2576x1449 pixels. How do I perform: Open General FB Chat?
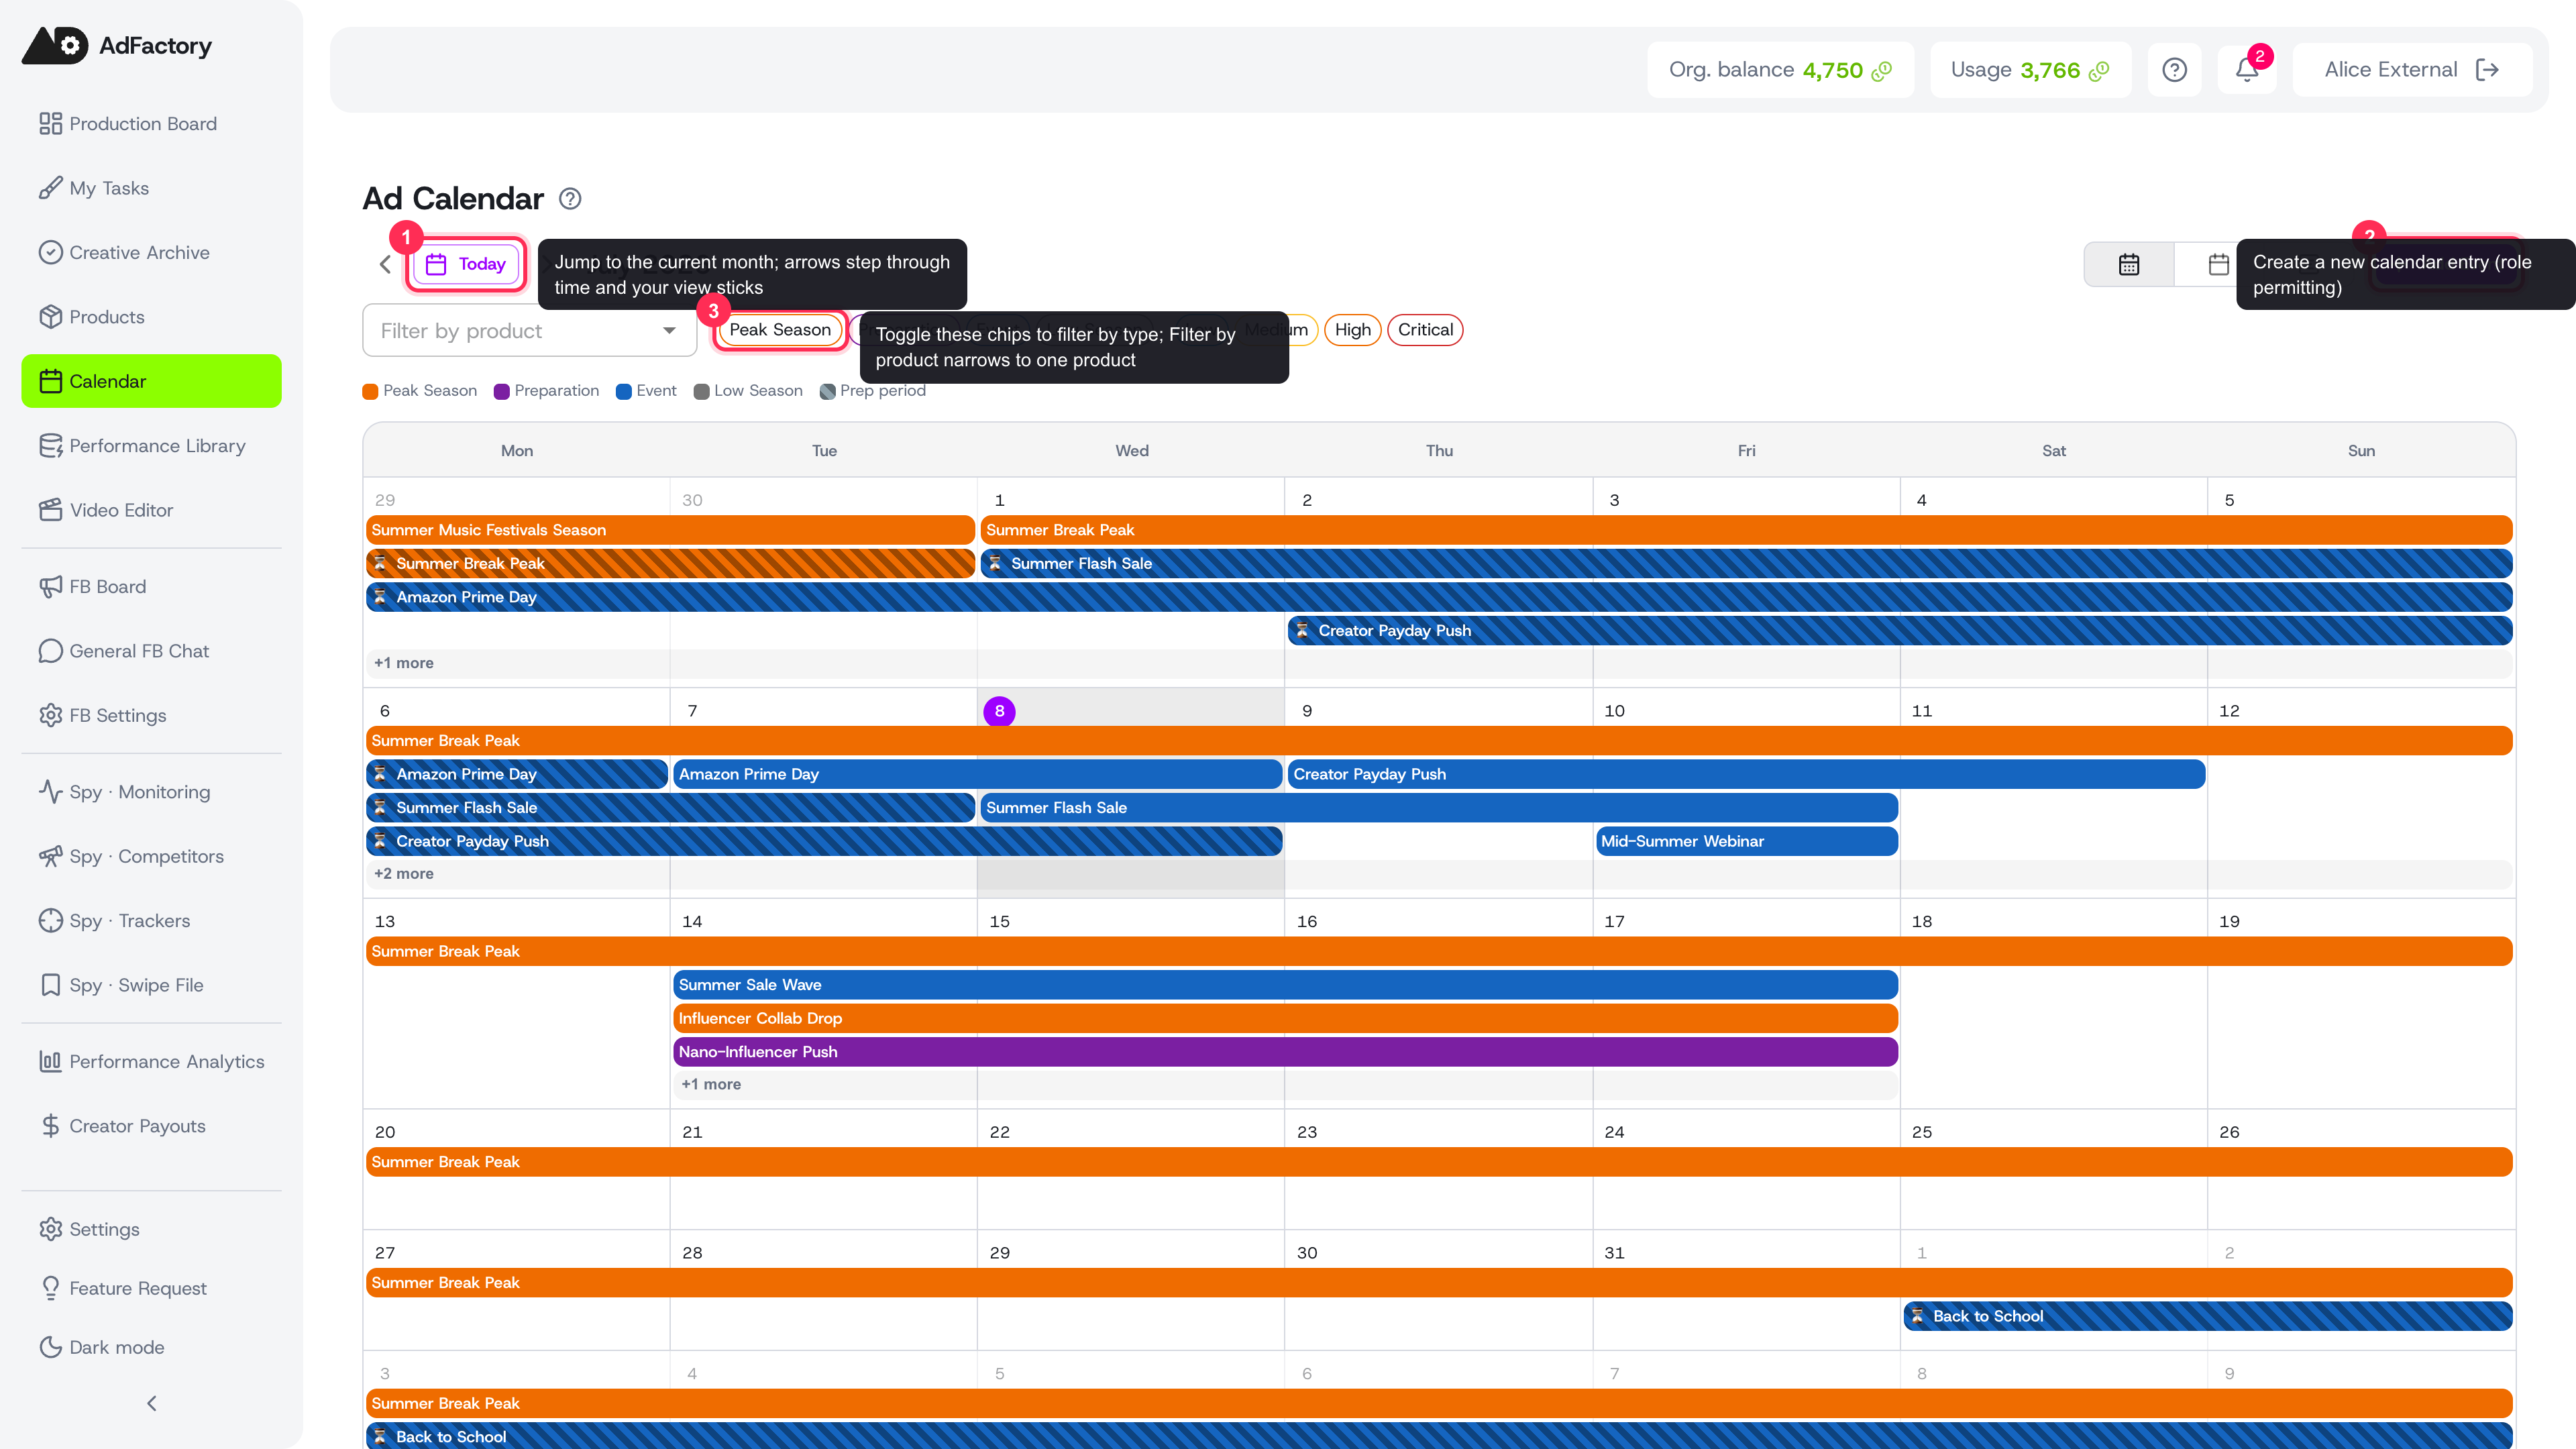coord(151,651)
